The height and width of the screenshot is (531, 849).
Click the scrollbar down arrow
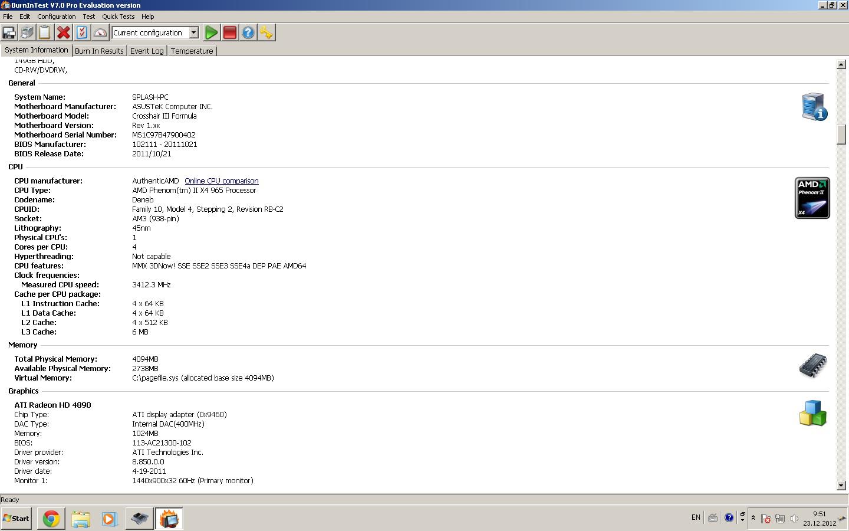(841, 486)
